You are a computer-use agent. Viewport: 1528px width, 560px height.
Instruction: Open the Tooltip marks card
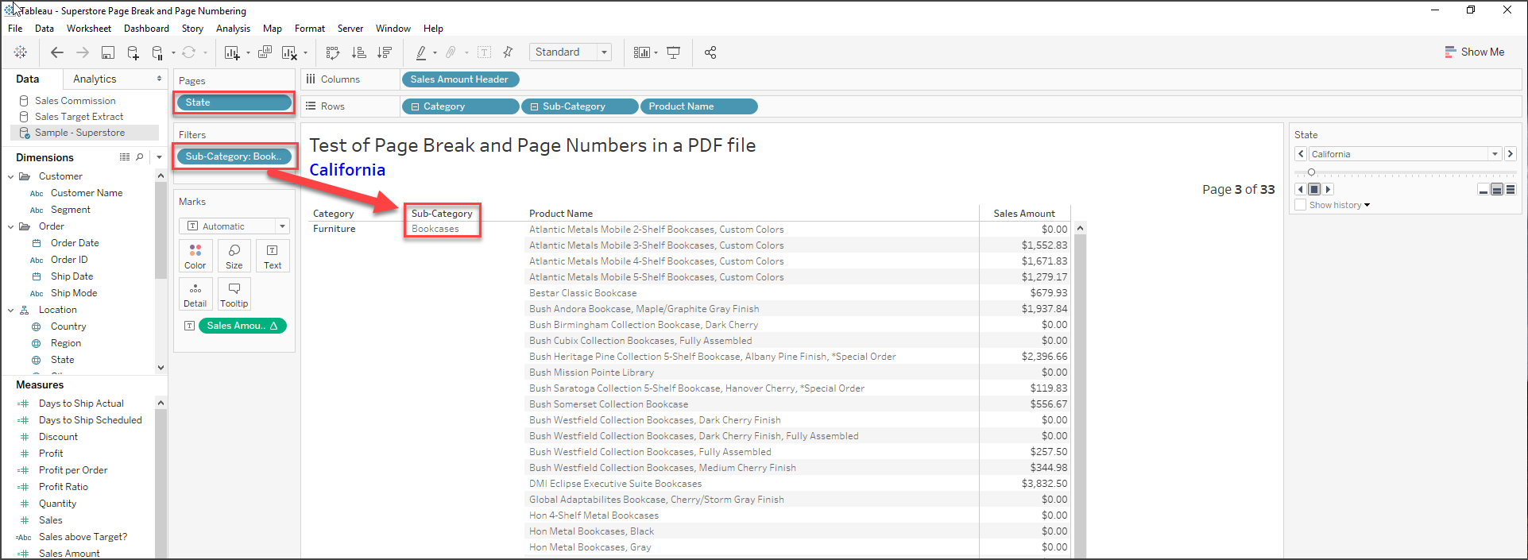[234, 294]
